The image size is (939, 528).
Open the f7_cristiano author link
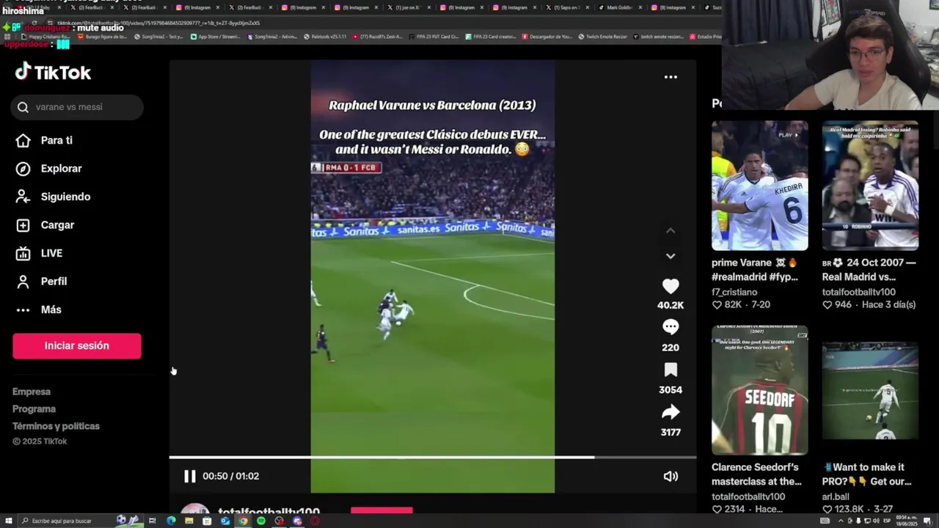pyautogui.click(x=734, y=292)
